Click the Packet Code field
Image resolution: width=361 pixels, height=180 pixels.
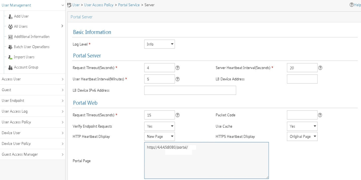coord(302,115)
